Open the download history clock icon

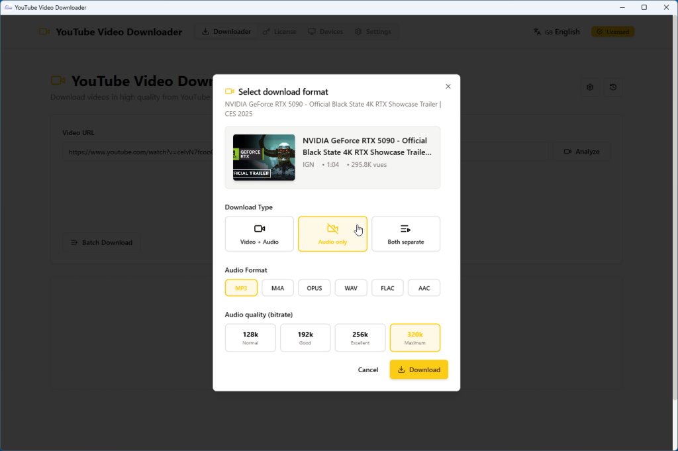pos(613,87)
